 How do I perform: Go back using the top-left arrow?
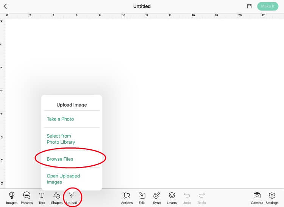point(5,6)
